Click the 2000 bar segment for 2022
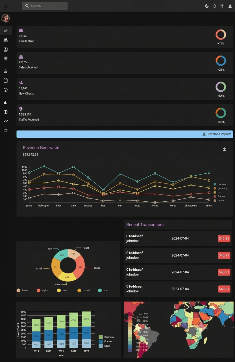The image size is (235, 362). click(x=74, y=320)
